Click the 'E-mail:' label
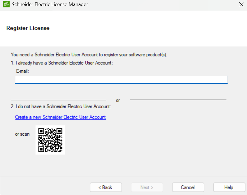 click(22, 71)
